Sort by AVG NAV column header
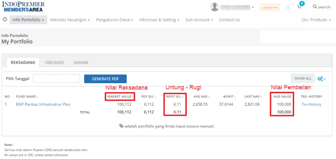The width and height of the screenshot is (336, 159). (201, 97)
